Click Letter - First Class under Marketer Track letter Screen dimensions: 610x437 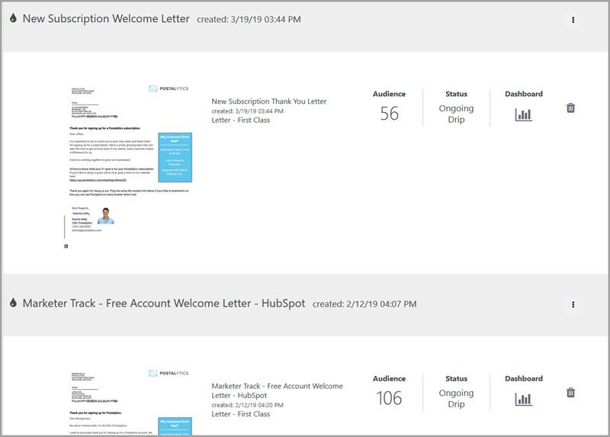tap(241, 414)
